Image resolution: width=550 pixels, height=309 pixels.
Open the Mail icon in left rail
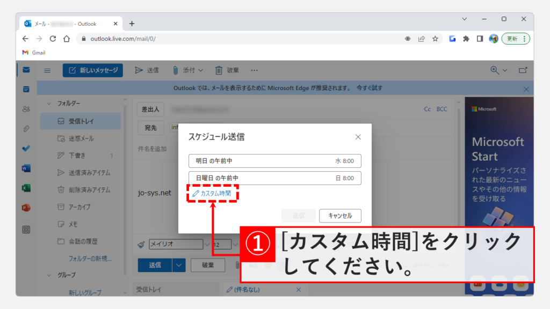[x=26, y=70]
